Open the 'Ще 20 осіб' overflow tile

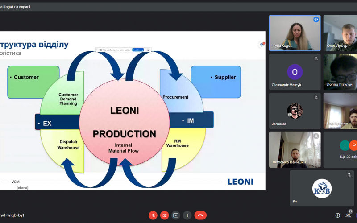[x=340, y=150]
